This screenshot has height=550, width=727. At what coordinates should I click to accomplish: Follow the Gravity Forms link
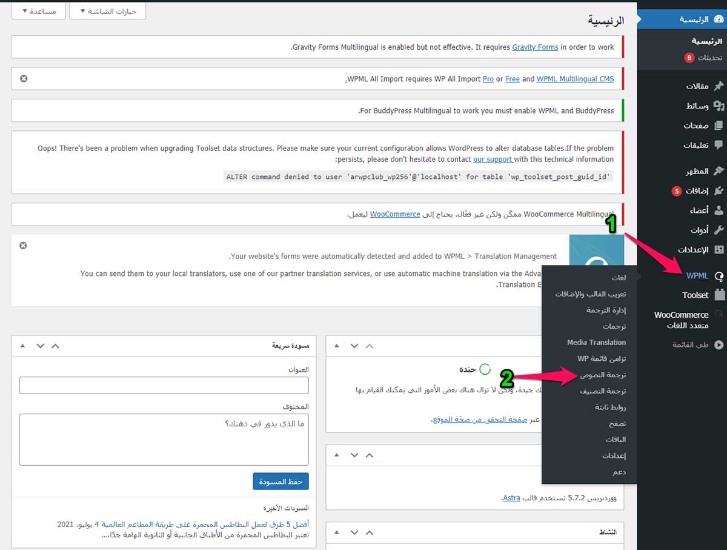point(535,47)
